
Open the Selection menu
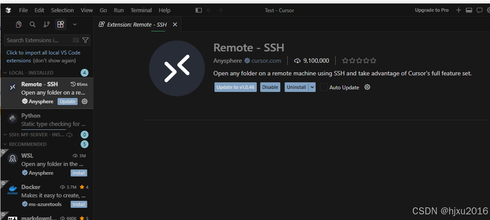pos(62,10)
